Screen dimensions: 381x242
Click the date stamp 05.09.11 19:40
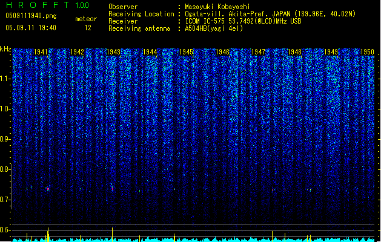pyautogui.click(x=31, y=28)
